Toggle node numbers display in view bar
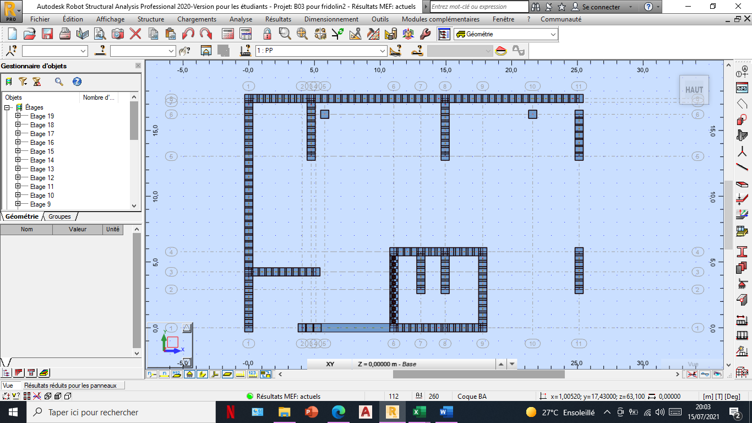Screen dimensions: 752x423 click(151, 374)
